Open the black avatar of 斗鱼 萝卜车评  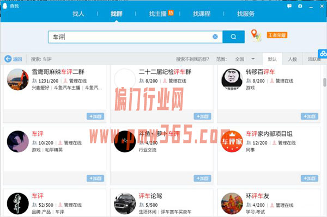125,141
